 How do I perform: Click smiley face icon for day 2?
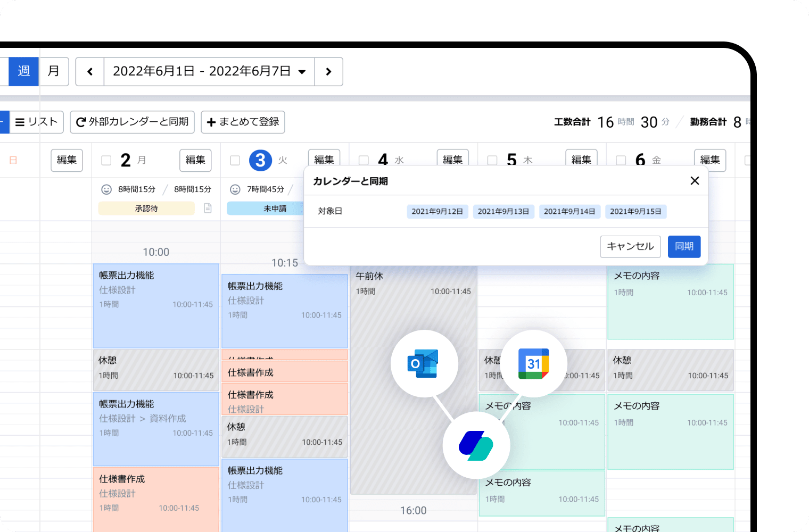[106, 189]
